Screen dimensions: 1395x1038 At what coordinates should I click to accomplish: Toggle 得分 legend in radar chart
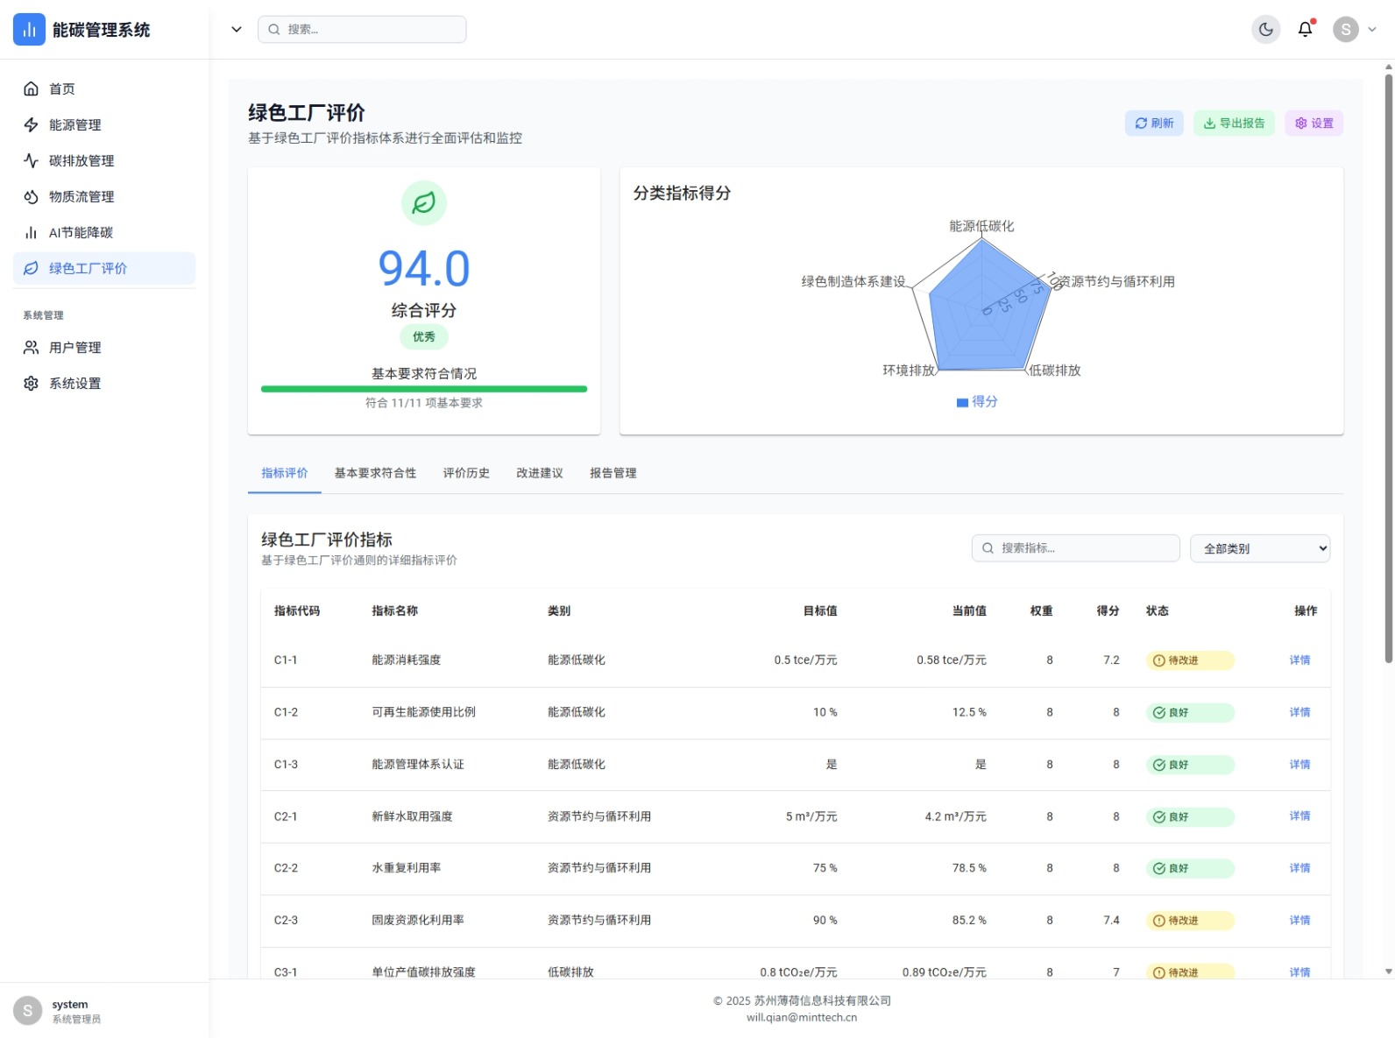(977, 402)
